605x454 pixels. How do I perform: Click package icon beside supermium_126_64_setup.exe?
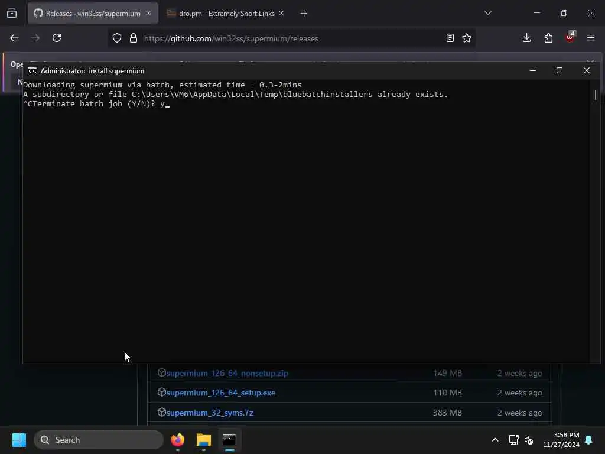click(x=162, y=393)
